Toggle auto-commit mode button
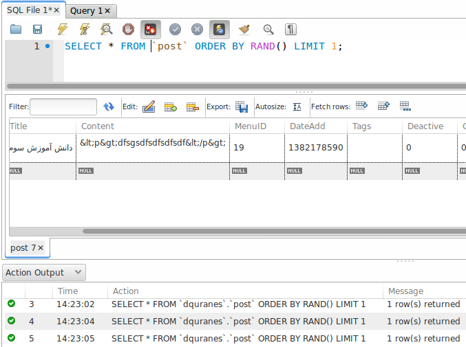Image resolution: width=466 pixels, height=347 pixels. click(x=220, y=30)
